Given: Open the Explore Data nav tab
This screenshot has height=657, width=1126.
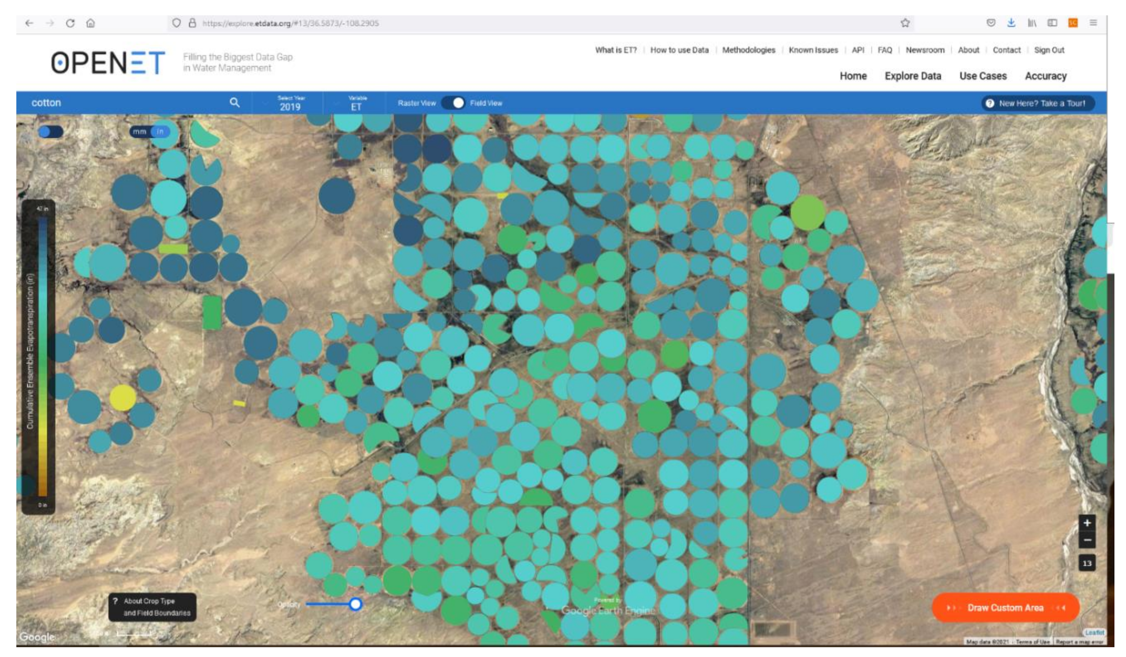Looking at the screenshot, I should coord(913,76).
